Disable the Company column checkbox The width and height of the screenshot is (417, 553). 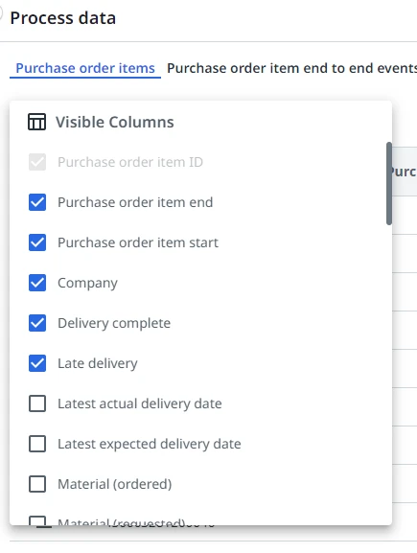pyautogui.click(x=37, y=283)
